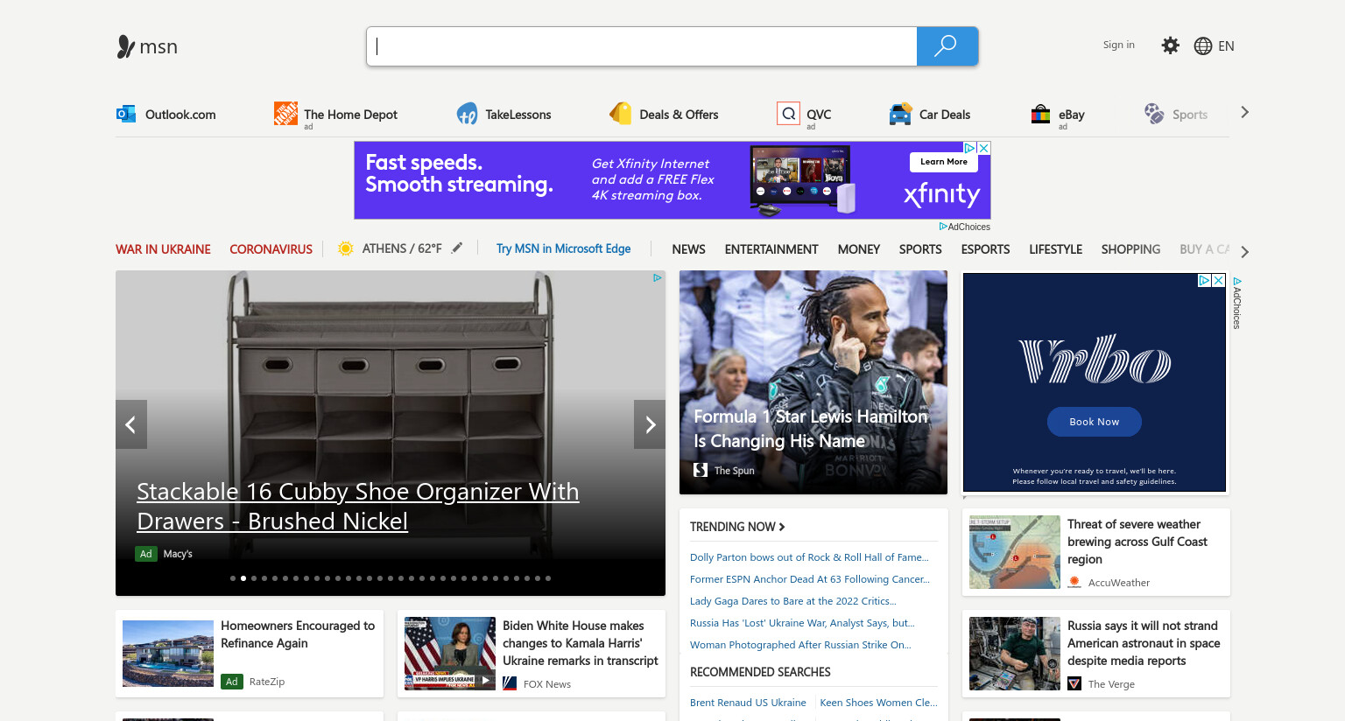Click The Home Depot orange logo icon

point(285,113)
